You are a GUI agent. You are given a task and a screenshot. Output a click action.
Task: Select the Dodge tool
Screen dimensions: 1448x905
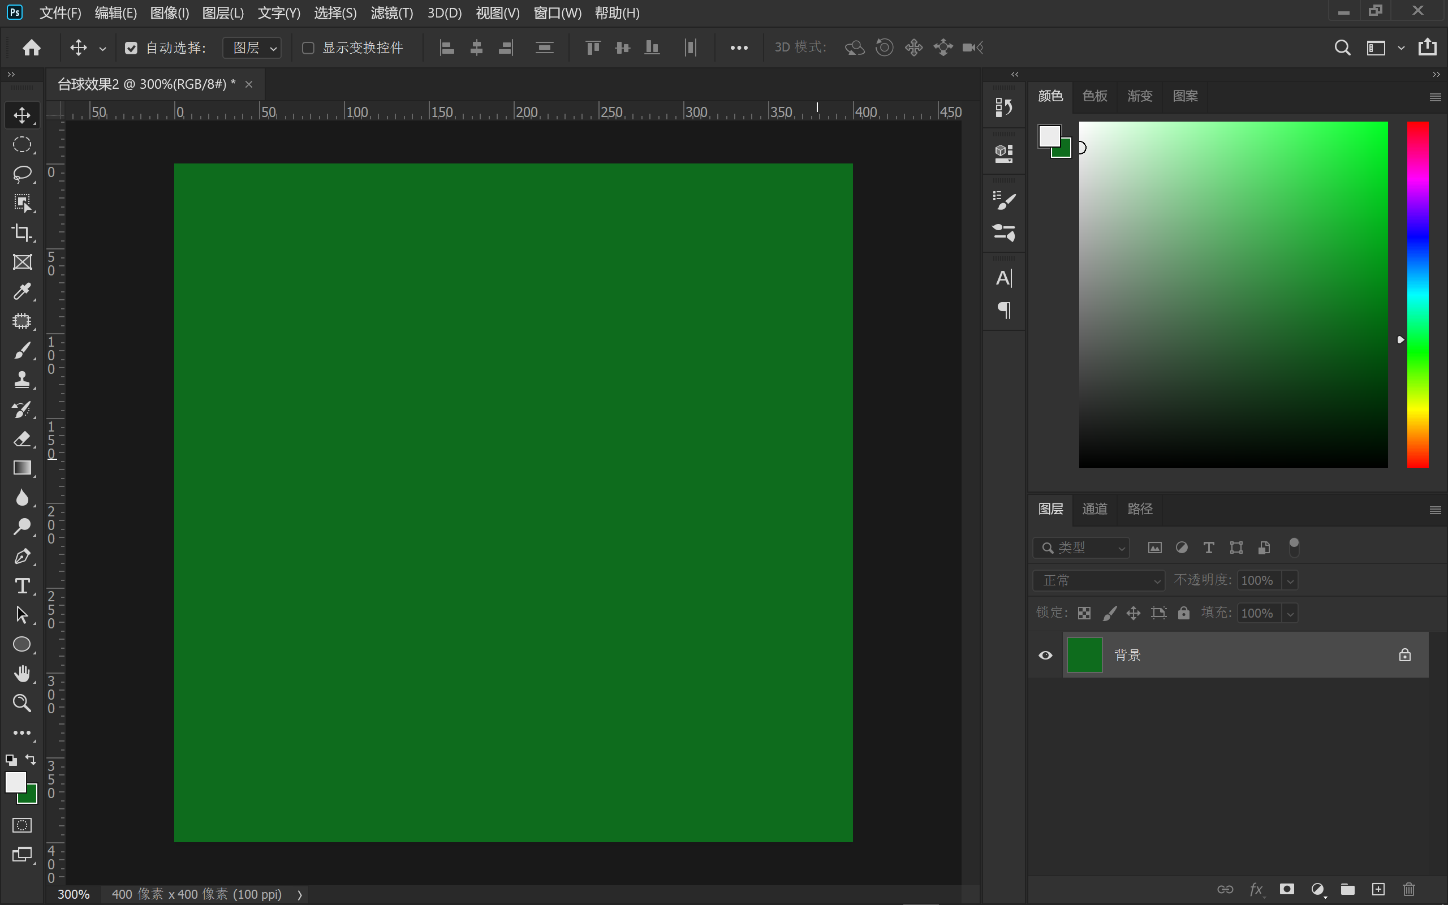pyautogui.click(x=22, y=527)
